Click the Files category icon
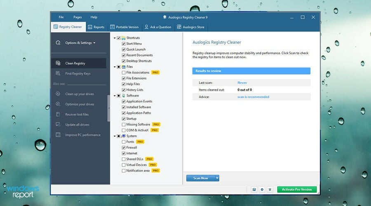The image size is (371, 206). [x=124, y=67]
